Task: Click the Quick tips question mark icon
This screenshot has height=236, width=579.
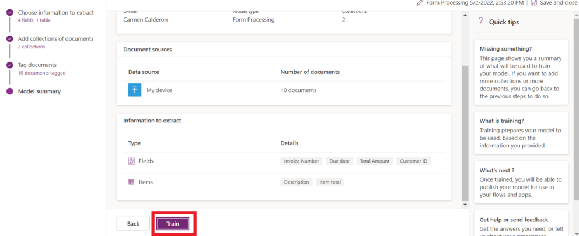Action: pyautogui.click(x=480, y=22)
